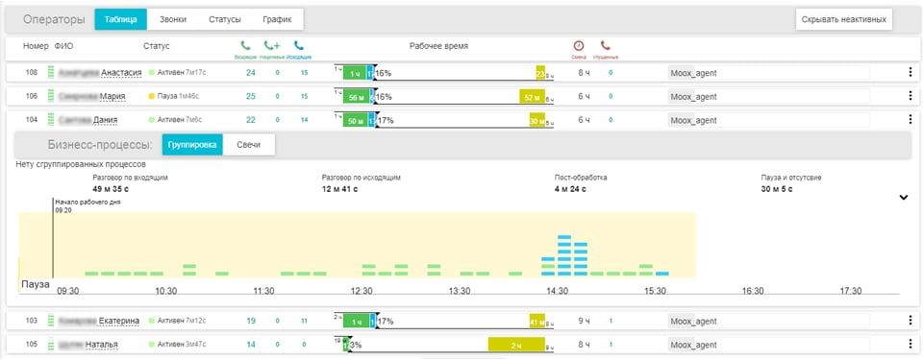The image size is (923, 360).
Task: Open the three-dot menu for operator 103
Action: (911, 321)
